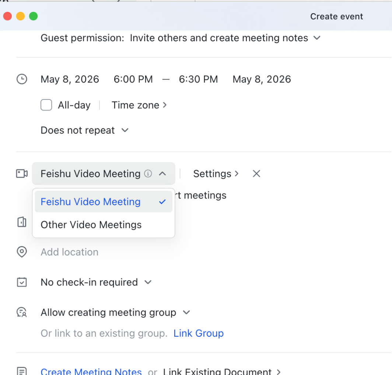Maximize window with the green button
The image size is (392, 375).
point(33,16)
